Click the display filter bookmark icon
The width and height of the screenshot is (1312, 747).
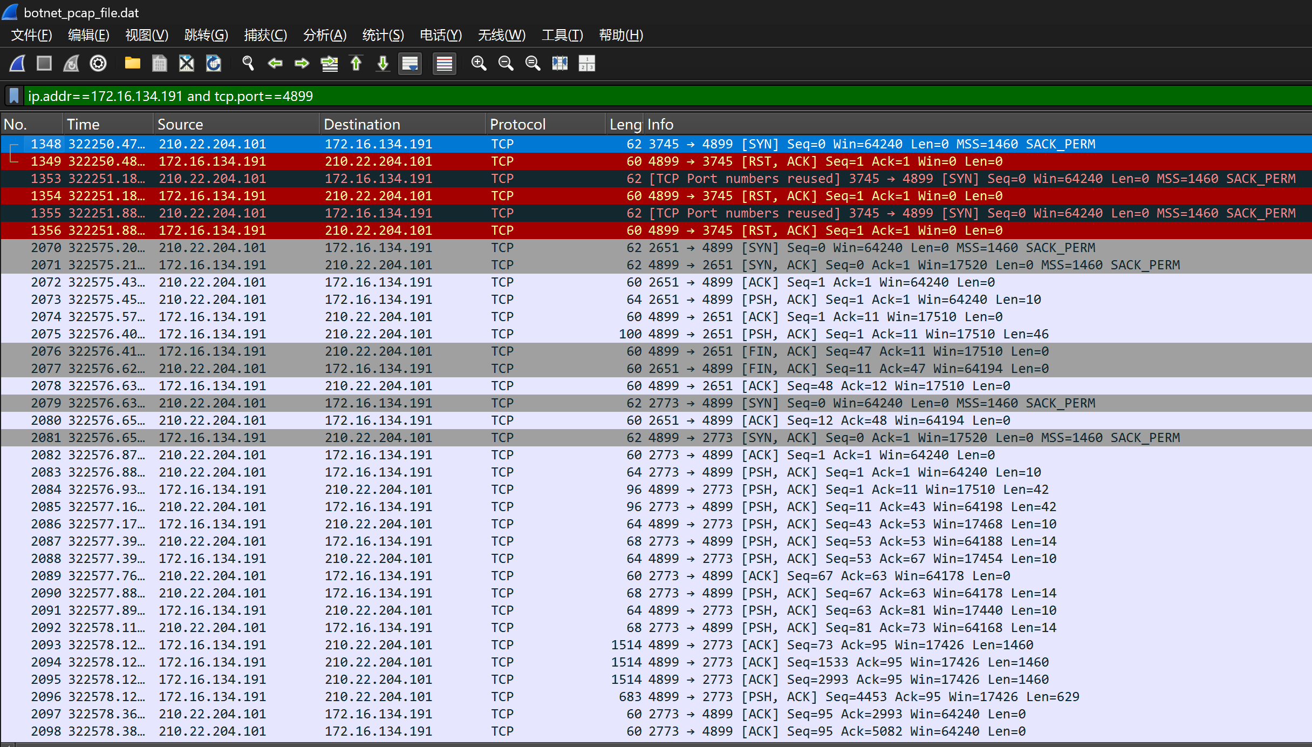[15, 96]
